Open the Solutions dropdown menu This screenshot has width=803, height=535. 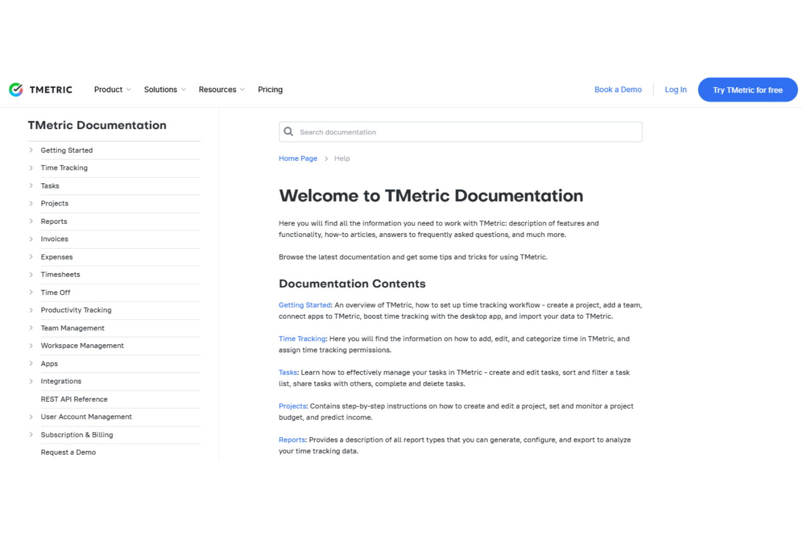[165, 89]
